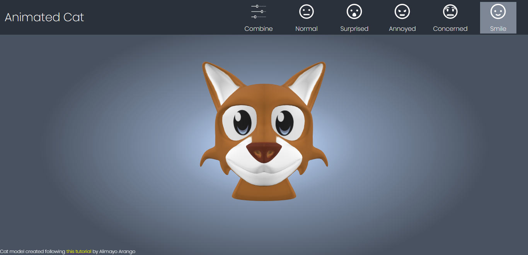Screen dimensions: 528x255
Task: Click the Combine sliders icon
Action: [259, 12]
